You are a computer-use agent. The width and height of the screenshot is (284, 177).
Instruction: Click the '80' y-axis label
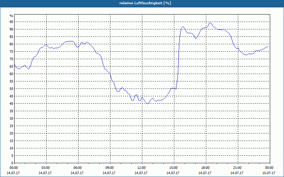click(x=11, y=44)
